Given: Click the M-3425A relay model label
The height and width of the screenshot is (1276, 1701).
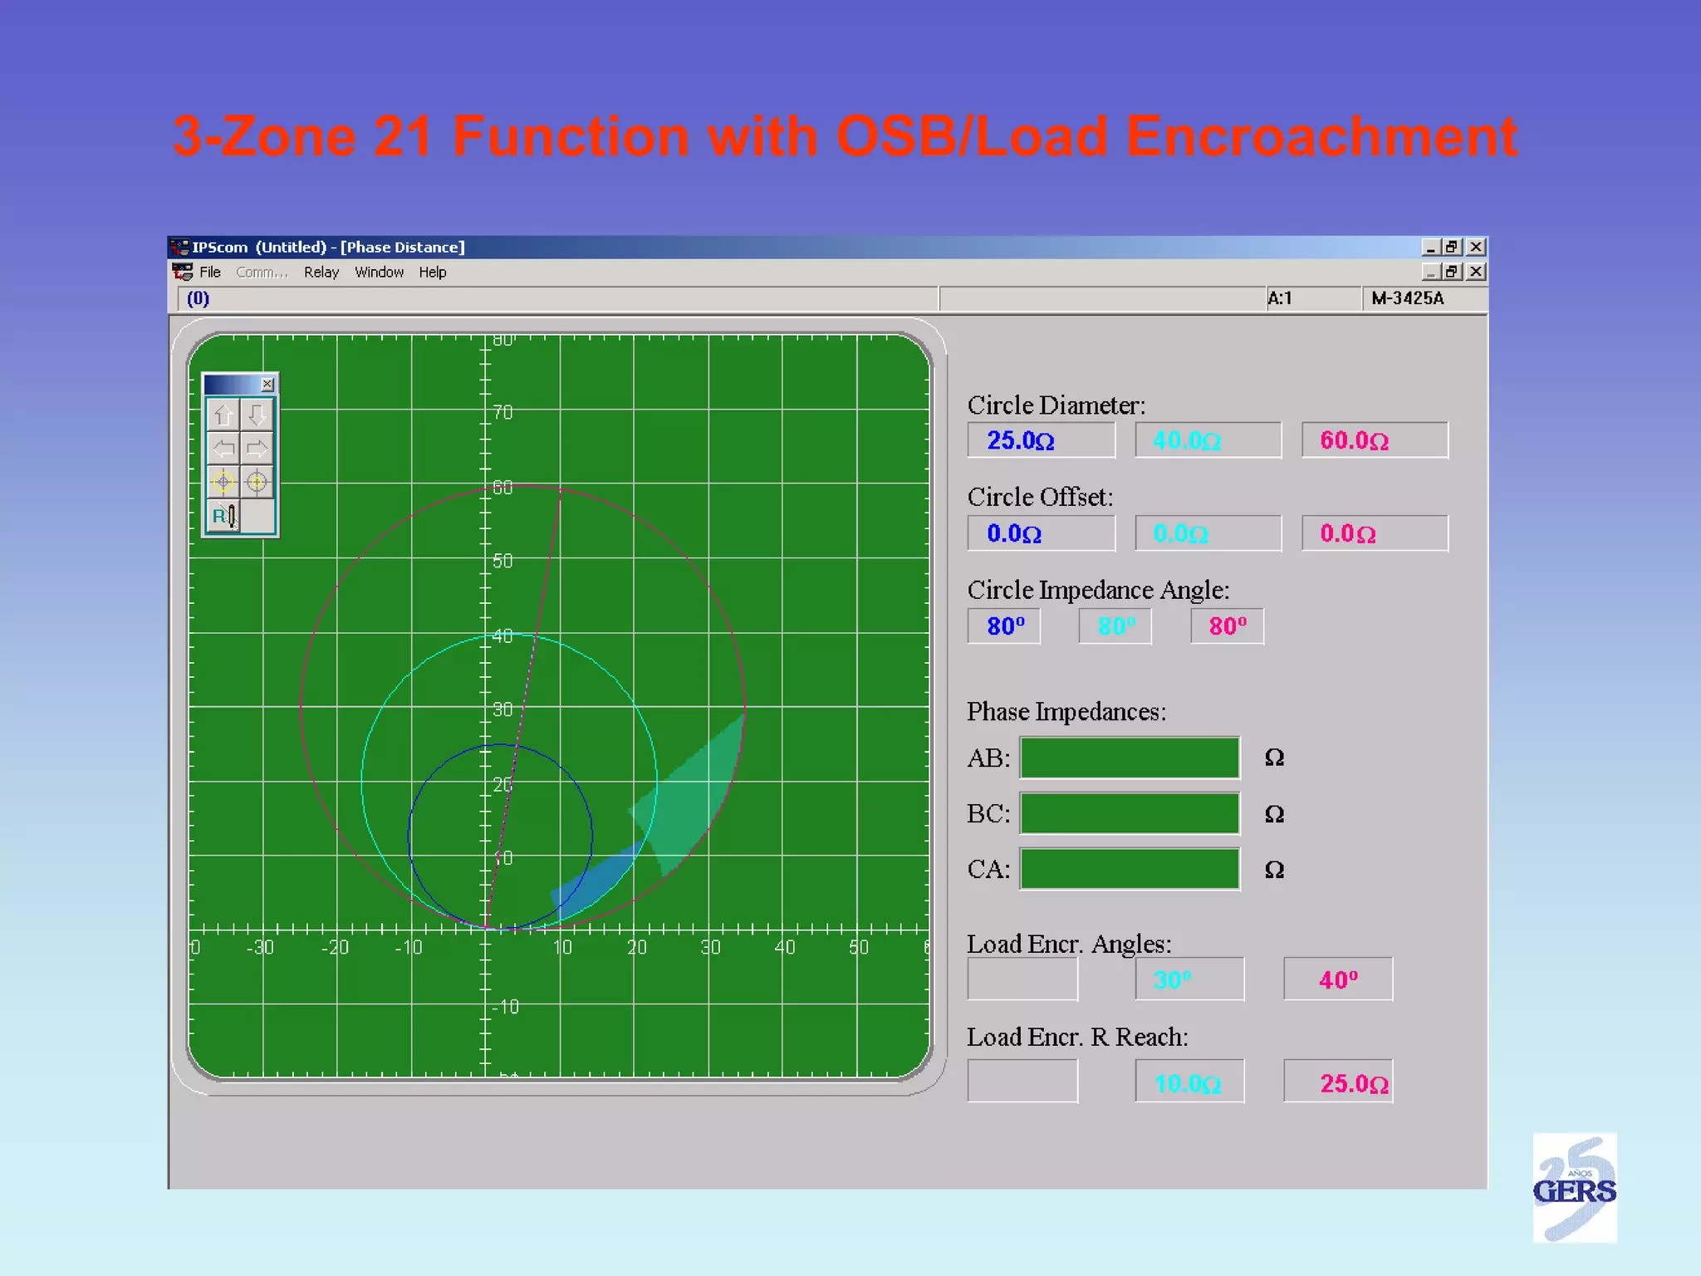Looking at the screenshot, I should (x=1408, y=298).
